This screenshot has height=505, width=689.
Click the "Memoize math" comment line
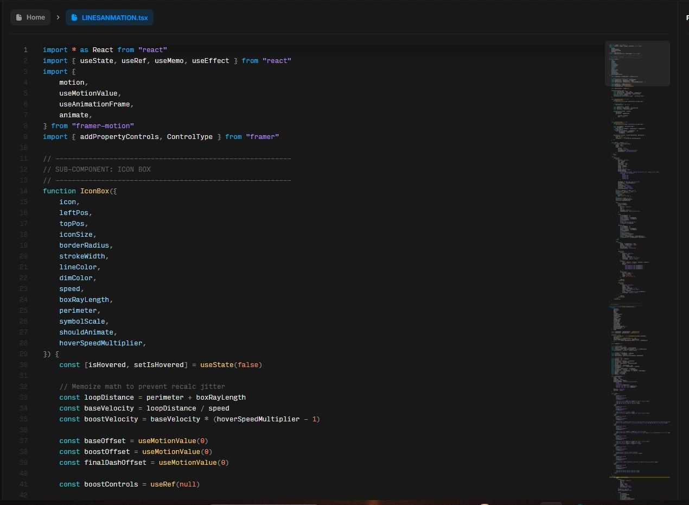point(142,387)
